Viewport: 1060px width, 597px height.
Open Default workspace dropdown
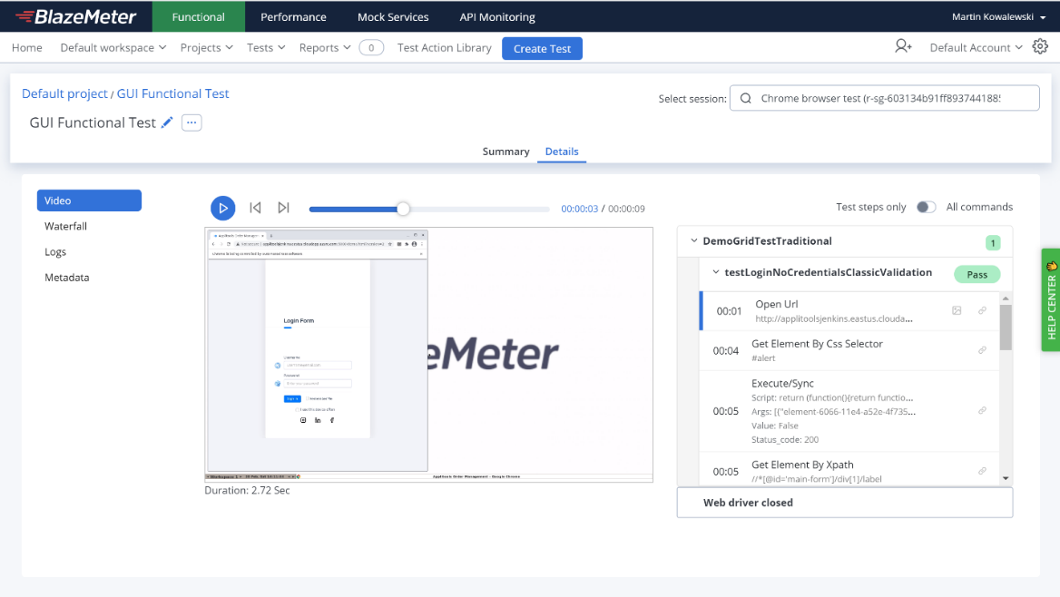pyautogui.click(x=113, y=47)
